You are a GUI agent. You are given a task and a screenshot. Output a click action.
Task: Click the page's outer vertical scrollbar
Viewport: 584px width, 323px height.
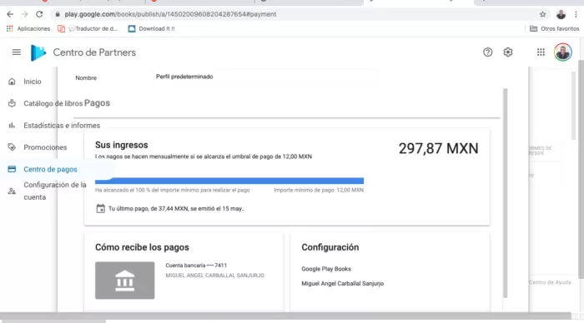point(581,169)
